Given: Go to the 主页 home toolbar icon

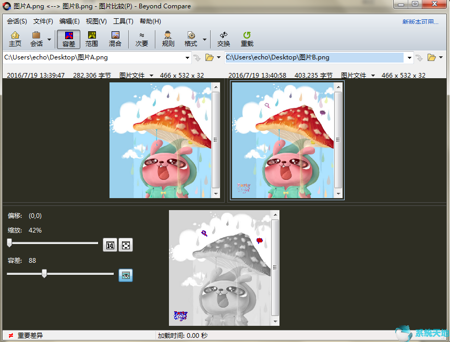Looking at the screenshot, I should coord(15,39).
